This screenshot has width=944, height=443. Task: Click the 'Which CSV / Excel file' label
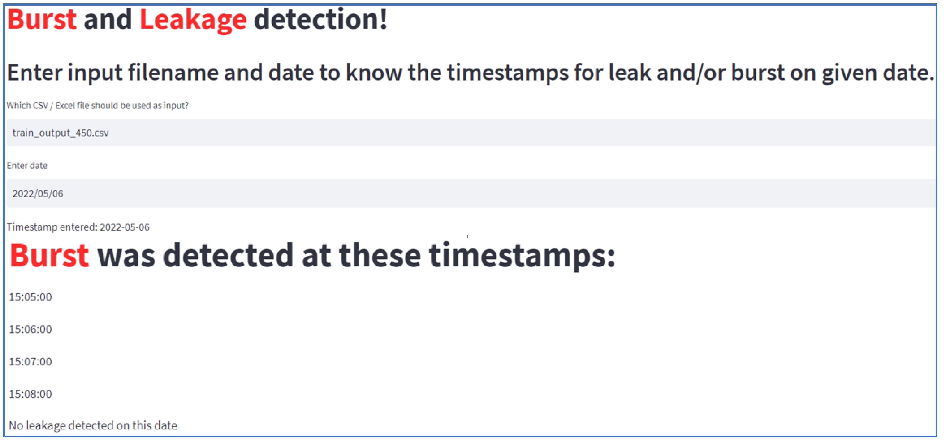pos(97,105)
